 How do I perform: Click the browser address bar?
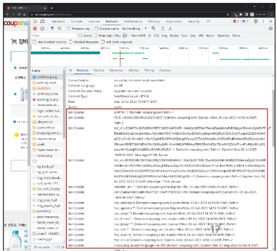(128, 15)
